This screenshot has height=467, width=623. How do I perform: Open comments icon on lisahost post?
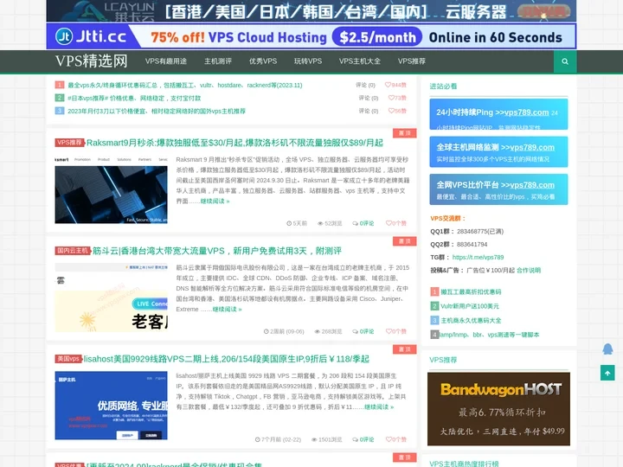click(355, 439)
